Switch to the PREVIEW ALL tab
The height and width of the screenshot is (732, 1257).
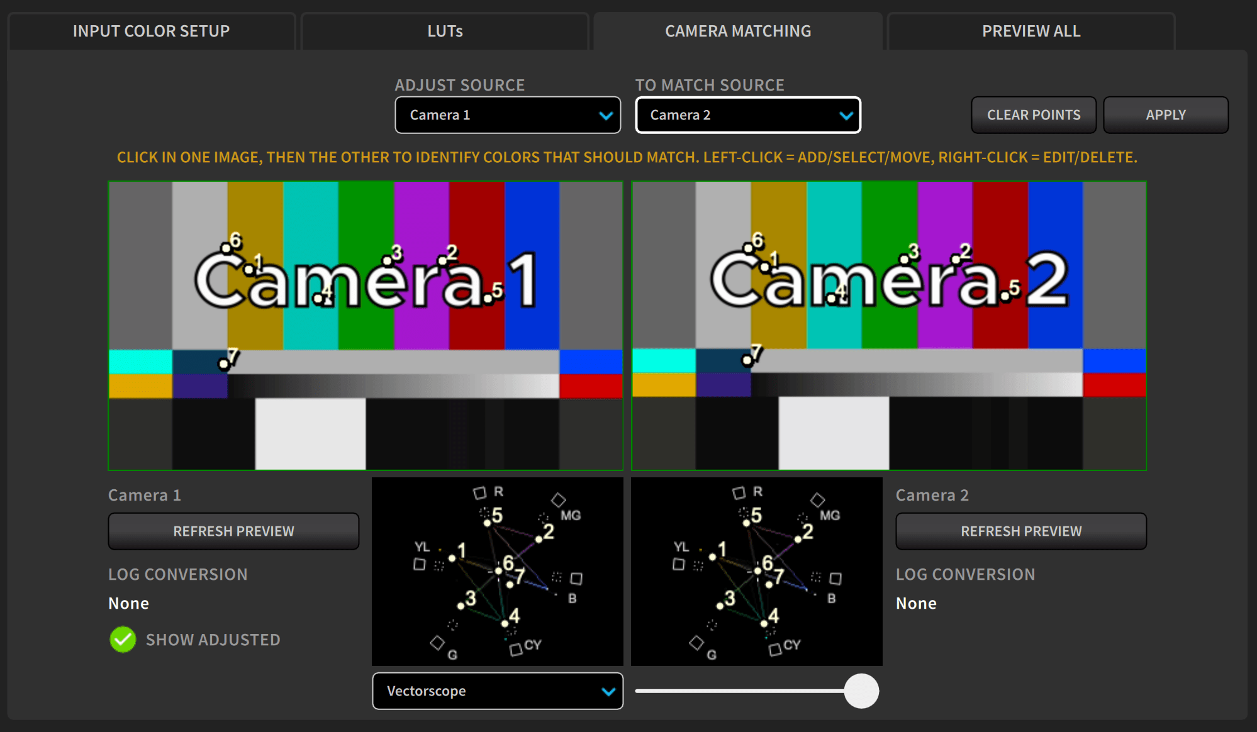point(1030,30)
